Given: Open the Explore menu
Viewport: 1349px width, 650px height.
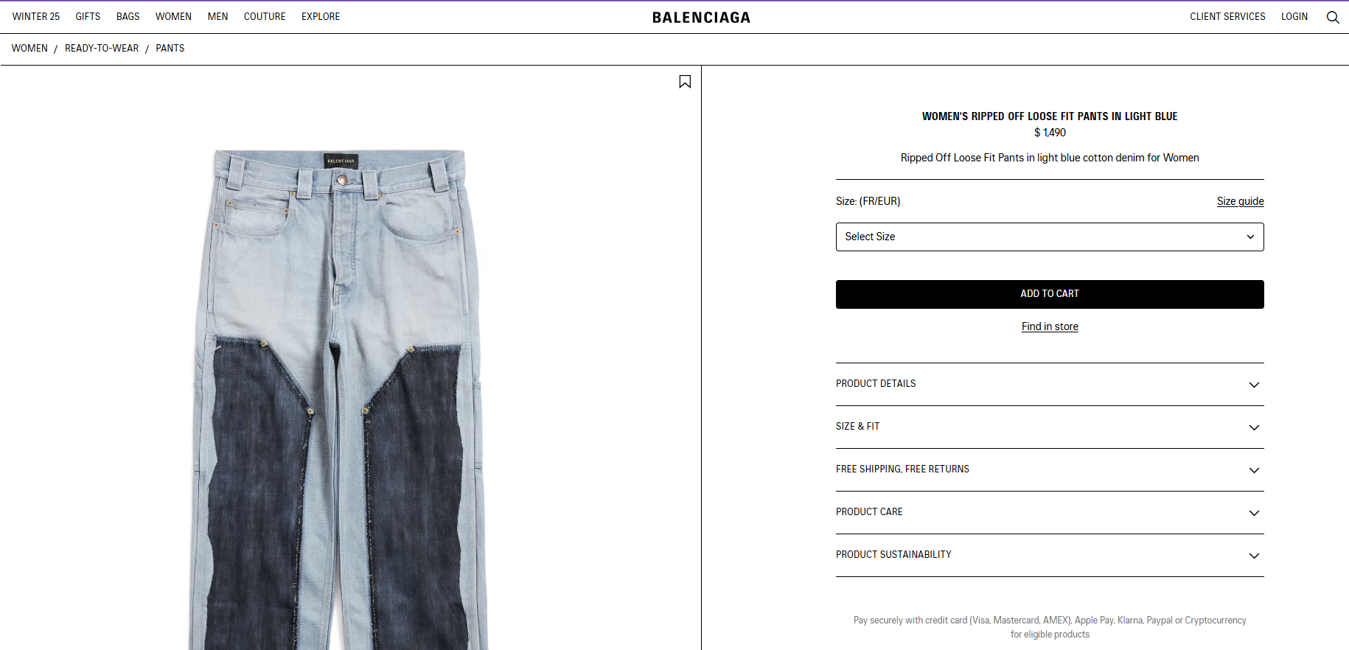Looking at the screenshot, I should click(321, 16).
